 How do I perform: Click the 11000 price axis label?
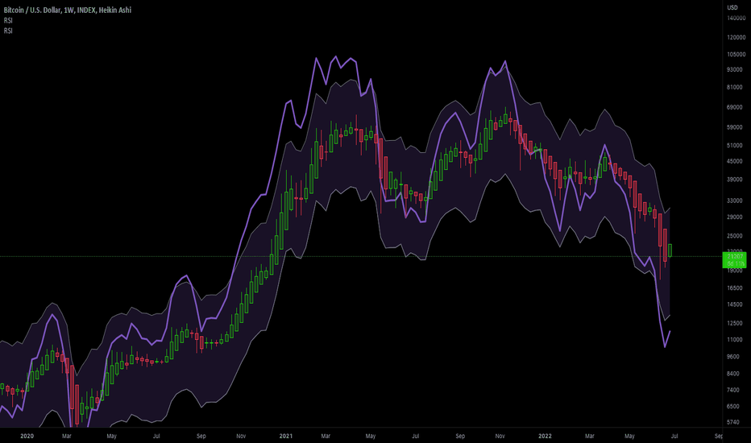coord(735,340)
